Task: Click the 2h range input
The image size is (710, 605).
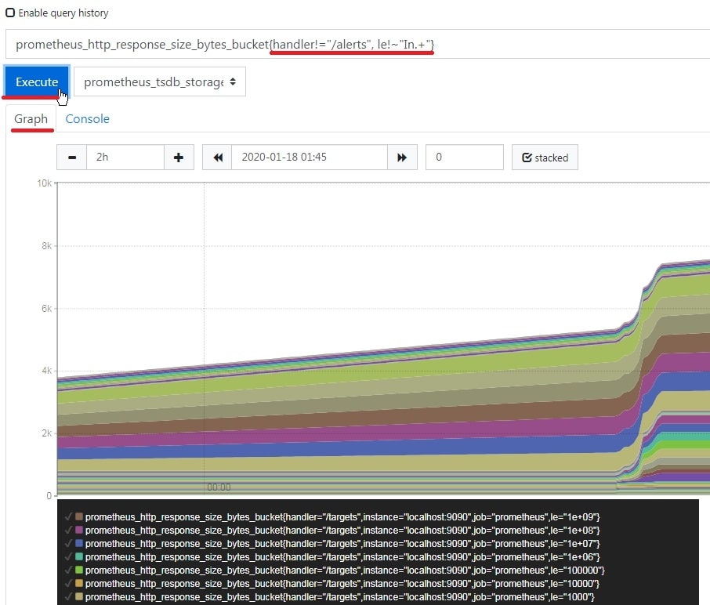Action: pos(125,158)
